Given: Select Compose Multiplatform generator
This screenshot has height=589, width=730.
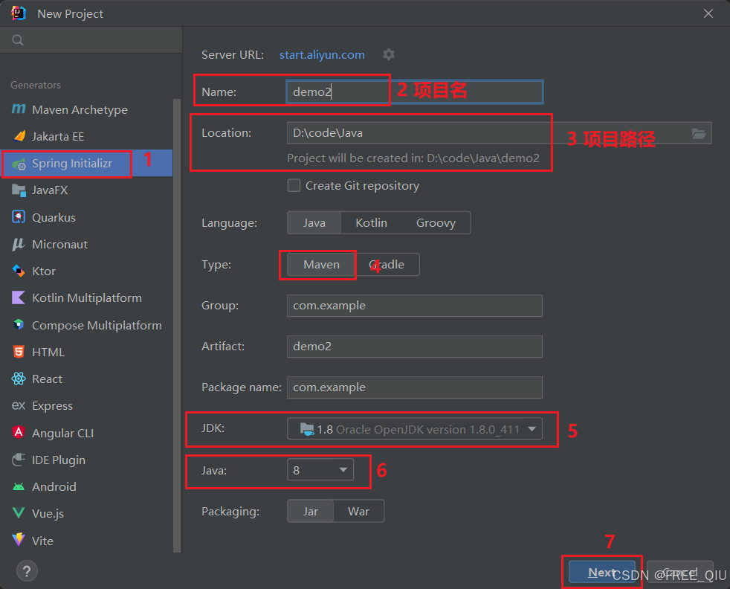Looking at the screenshot, I should [86, 325].
